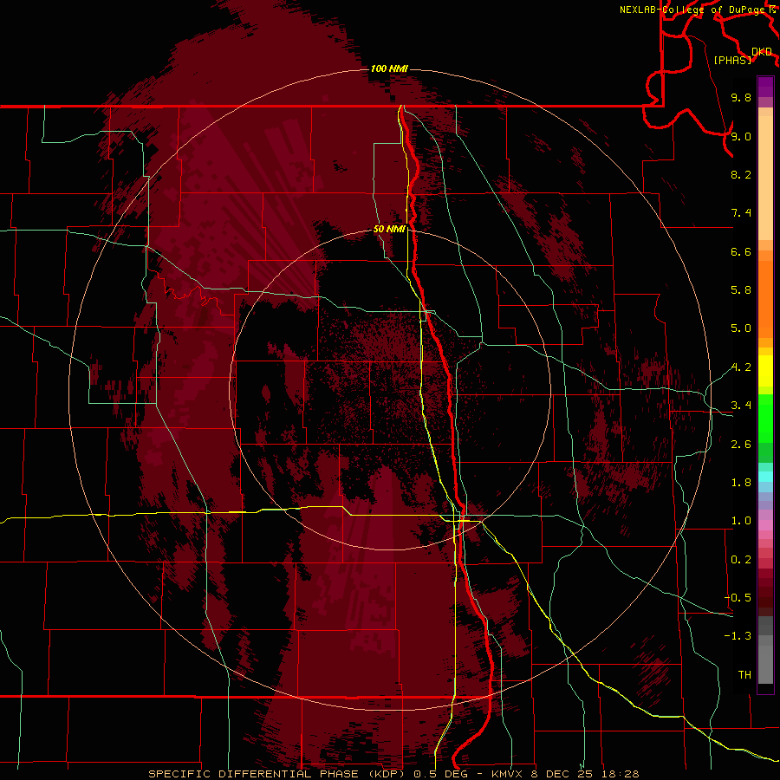Click the 100 NMI range ring label
This screenshot has width=780, height=780.
(389, 68)
